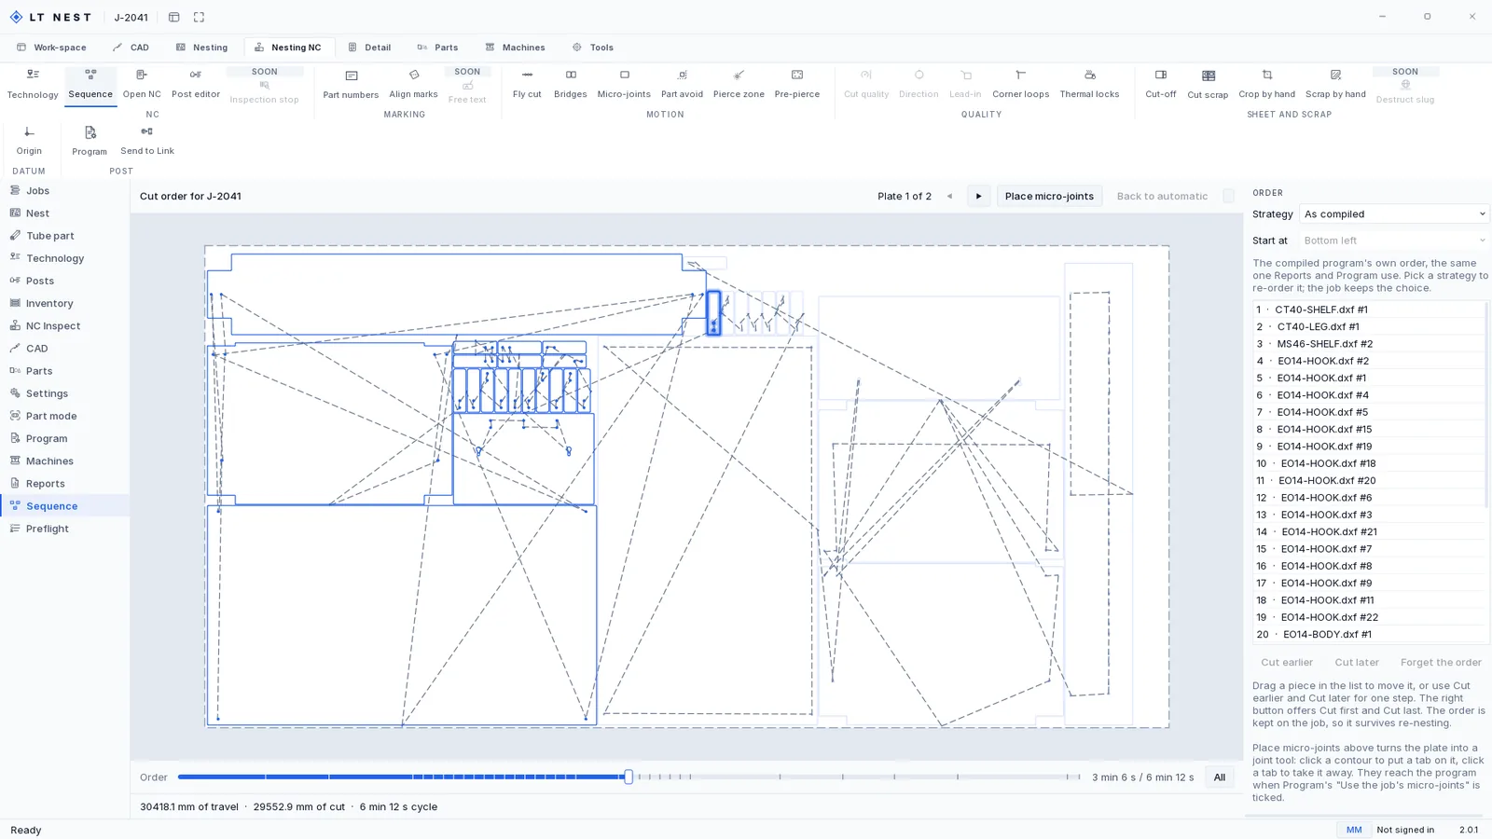Image resolution: width=1492 pixels, height=839 pixels.
Task: Pick the Micro-joints ribbon tool
Action: (624, 84)
